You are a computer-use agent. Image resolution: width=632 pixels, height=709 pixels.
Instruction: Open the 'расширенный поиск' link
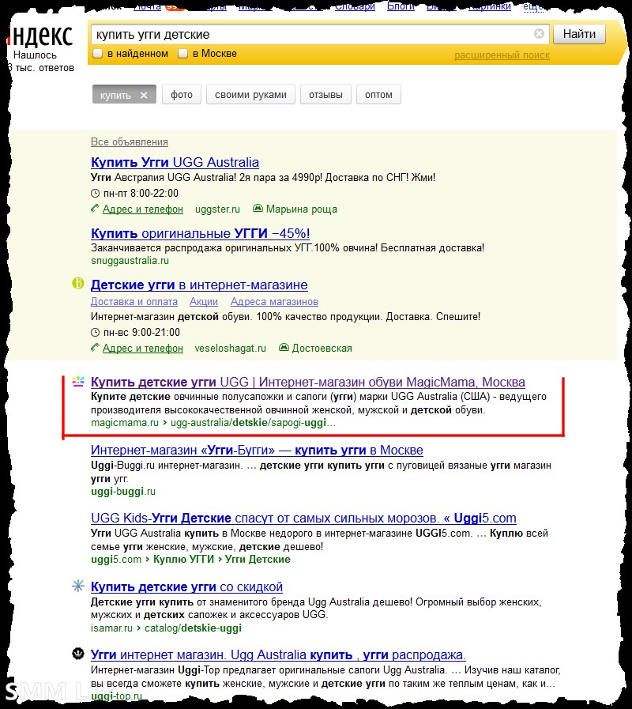click(x=502, y=55)
